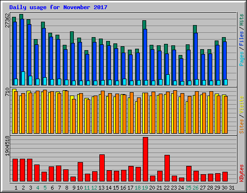Click the green weekend day '19' label
This screenshot has width=247, height=193.
click(x=145, y=188)
